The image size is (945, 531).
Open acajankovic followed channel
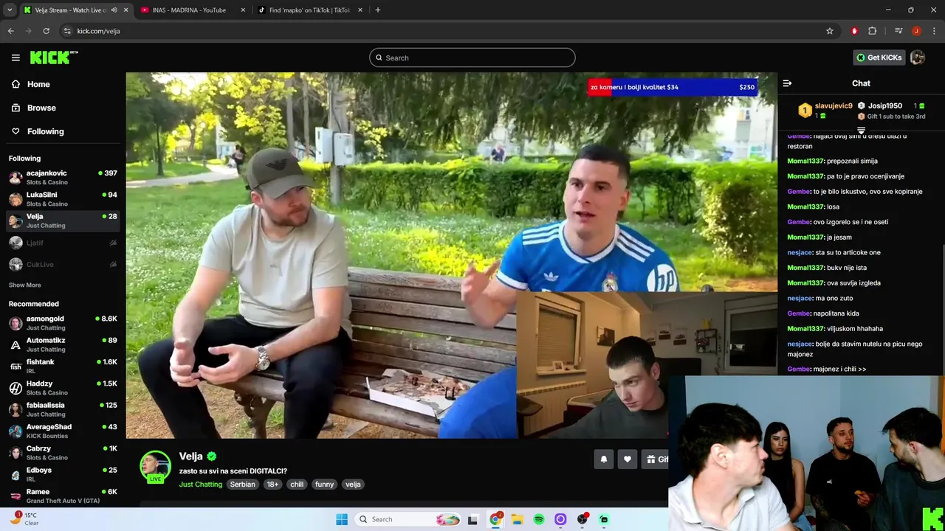(63, 178)
